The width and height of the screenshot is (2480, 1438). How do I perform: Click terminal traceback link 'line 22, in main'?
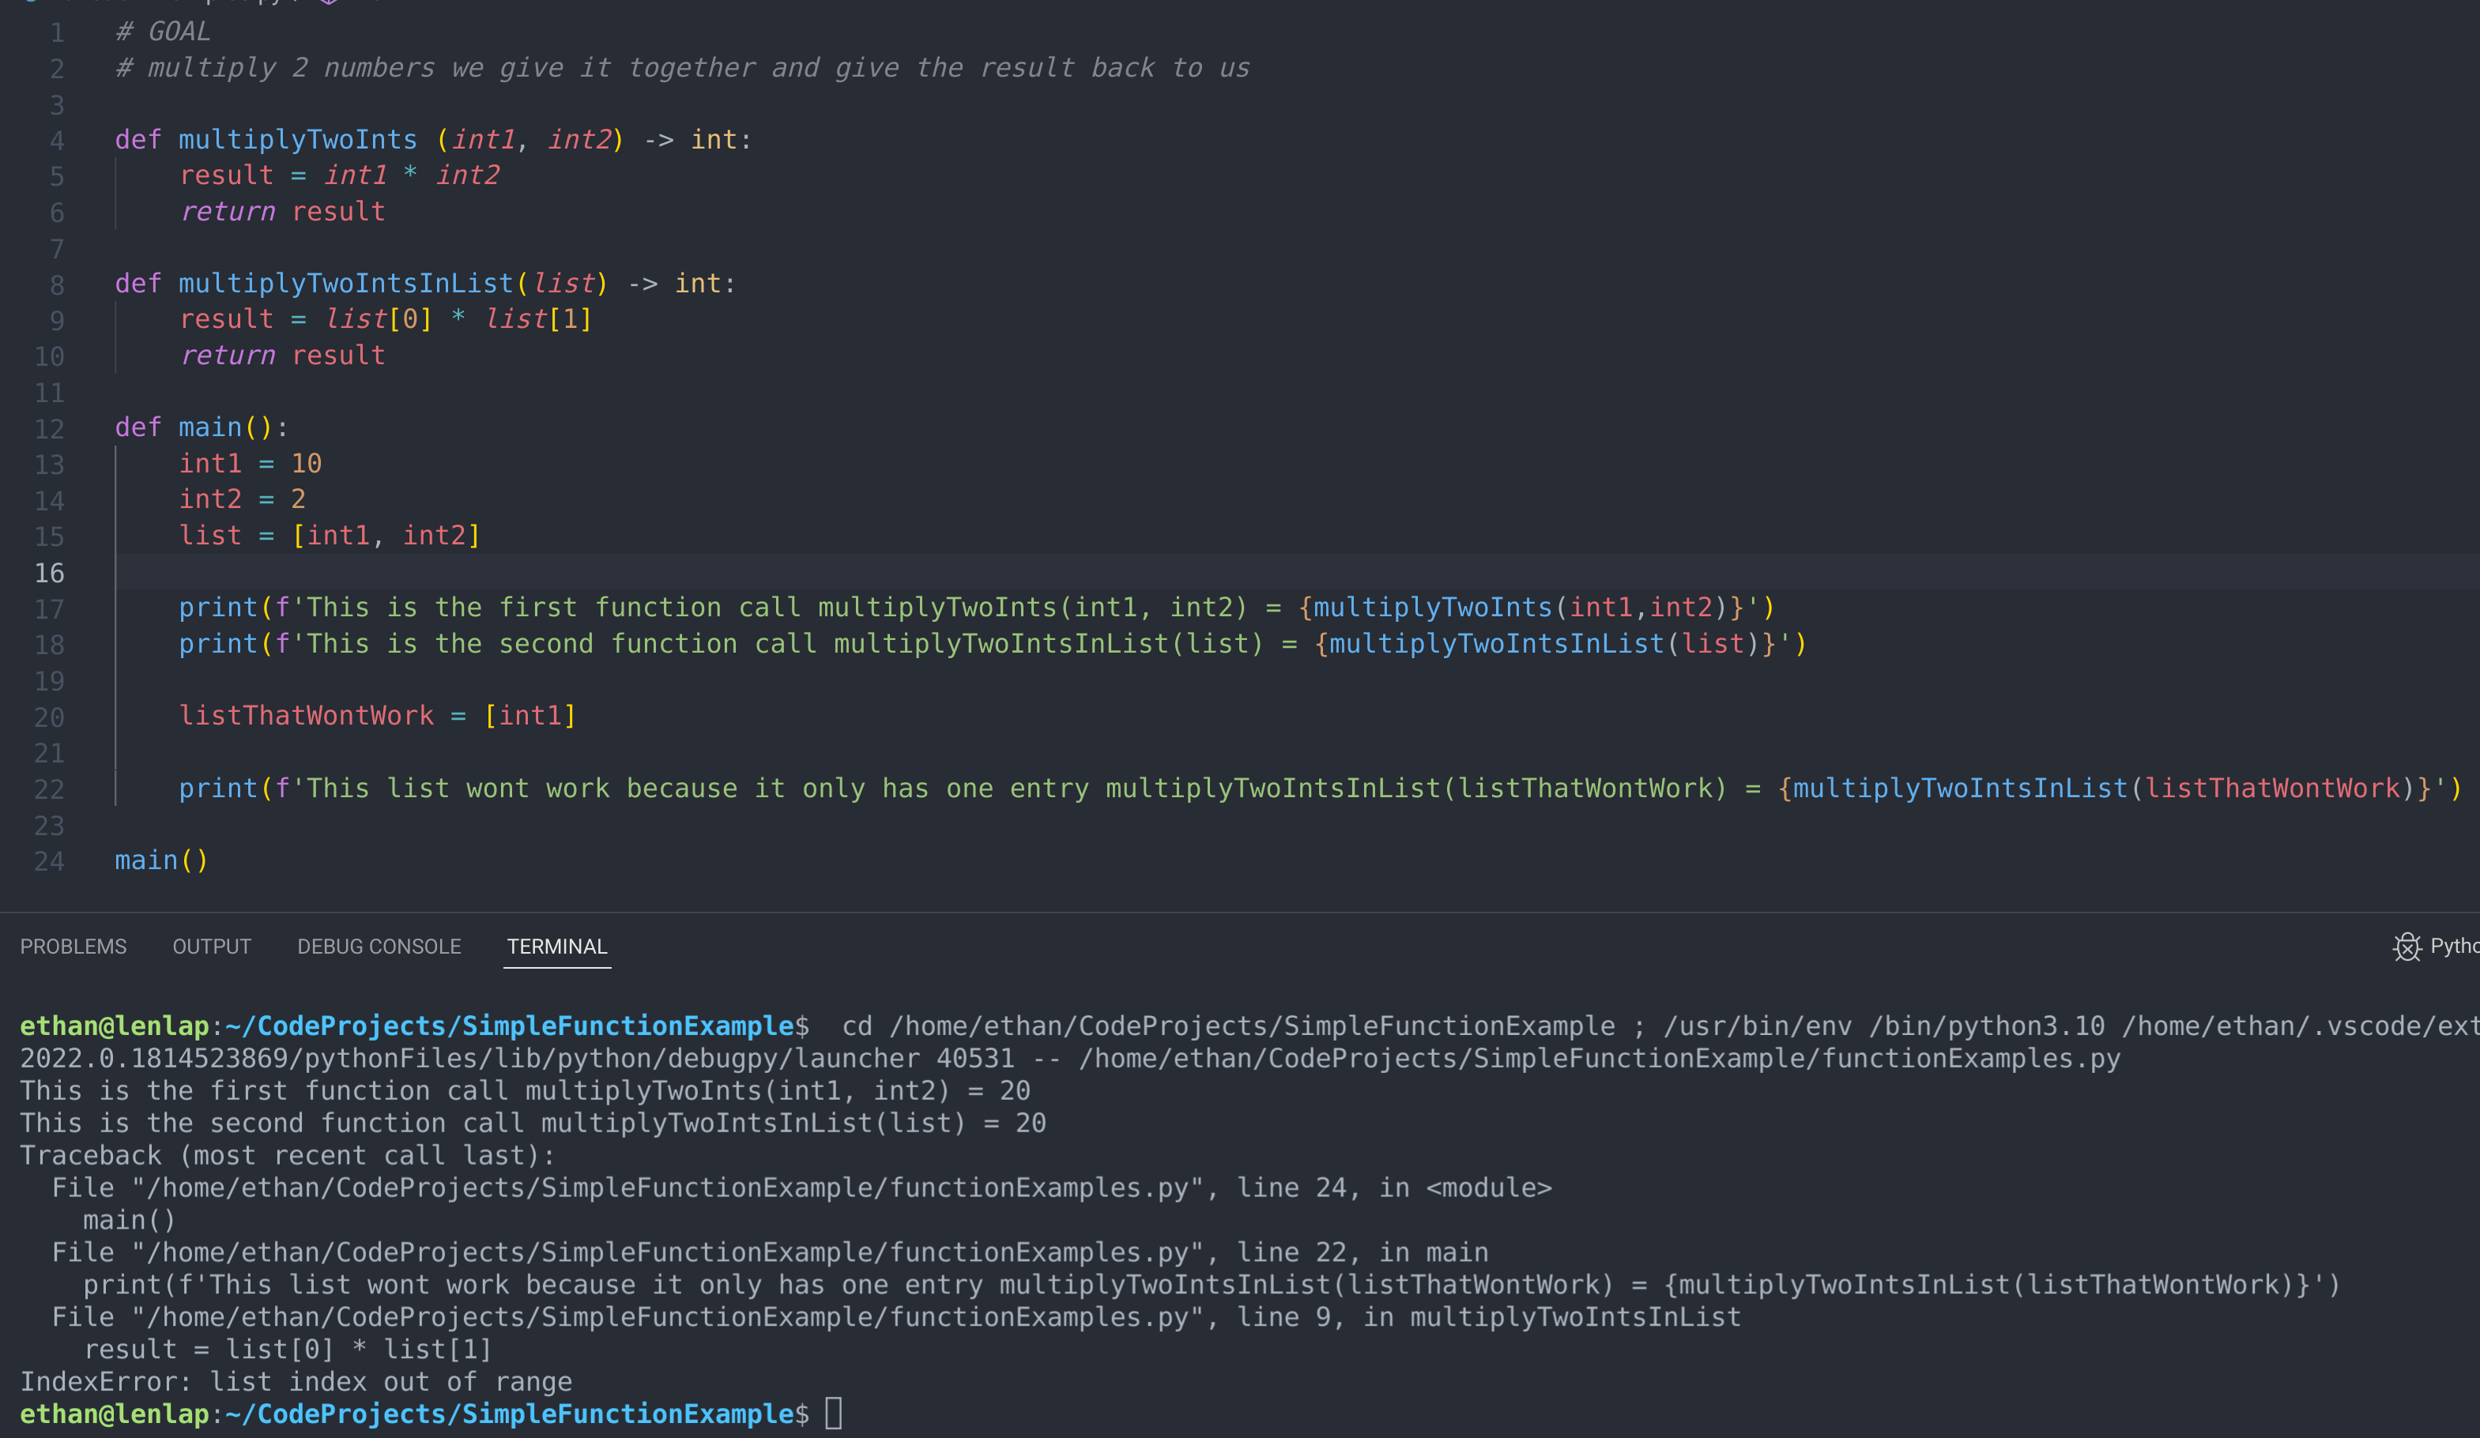[x=1362, y=1252]
